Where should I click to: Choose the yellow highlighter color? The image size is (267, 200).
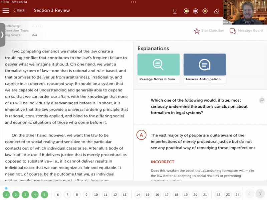186,11
